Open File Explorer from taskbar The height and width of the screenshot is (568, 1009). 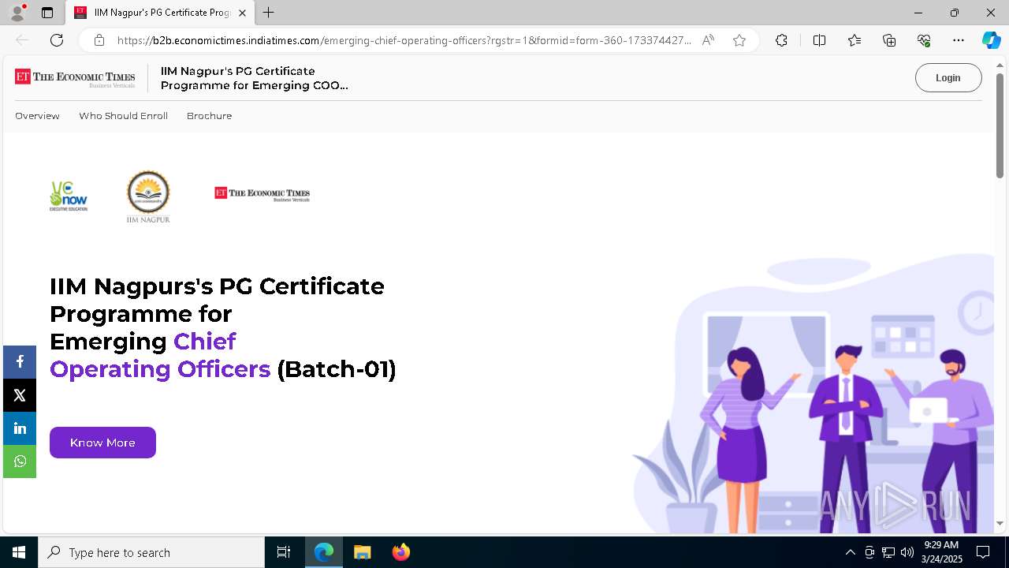pos(362,552)
